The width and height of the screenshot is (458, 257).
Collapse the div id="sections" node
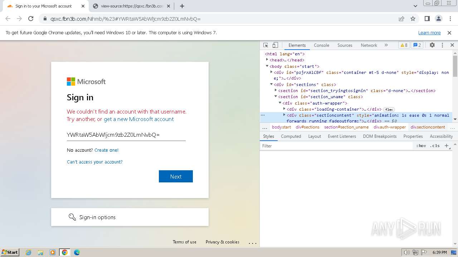[x=271, y=84]
